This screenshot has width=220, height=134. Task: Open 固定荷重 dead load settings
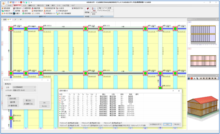[x=27, y=13]
